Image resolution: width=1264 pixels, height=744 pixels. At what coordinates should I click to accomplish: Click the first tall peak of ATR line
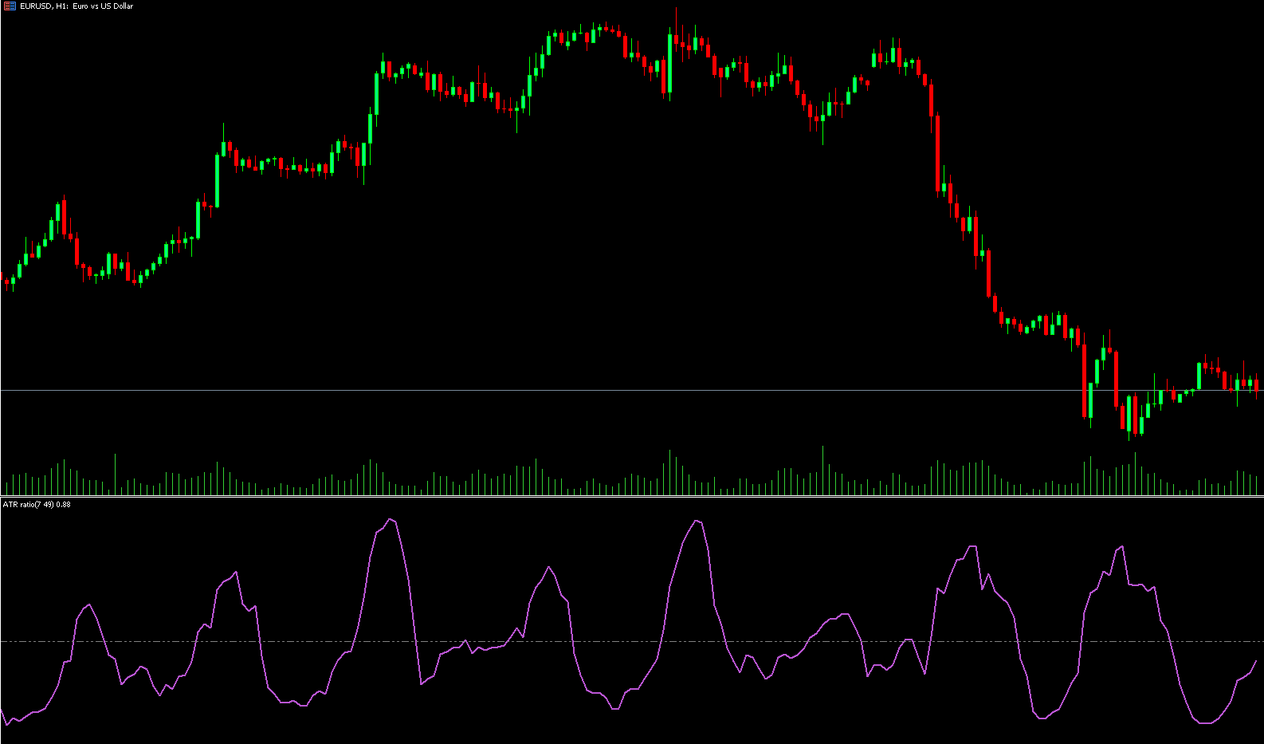tap(391, 520)
